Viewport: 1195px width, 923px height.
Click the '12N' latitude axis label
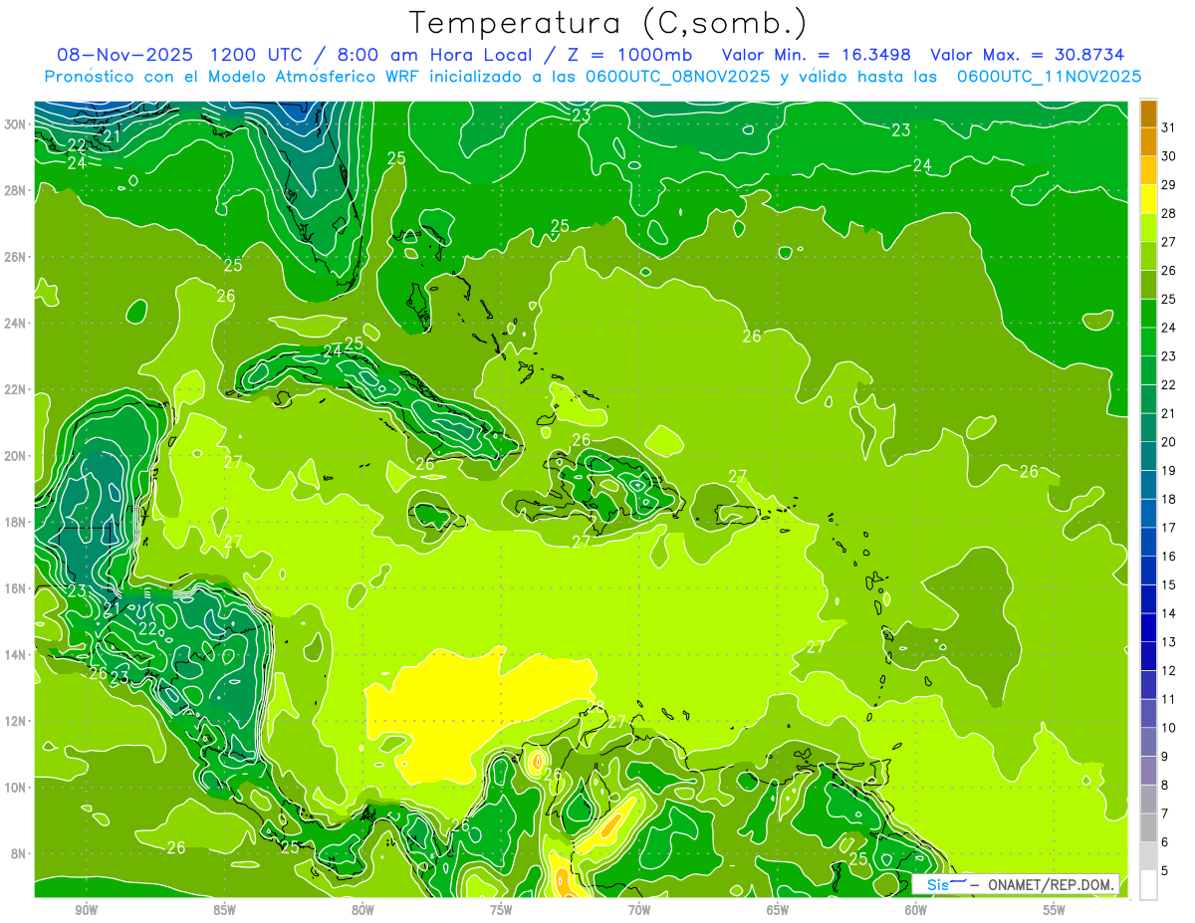16,721
